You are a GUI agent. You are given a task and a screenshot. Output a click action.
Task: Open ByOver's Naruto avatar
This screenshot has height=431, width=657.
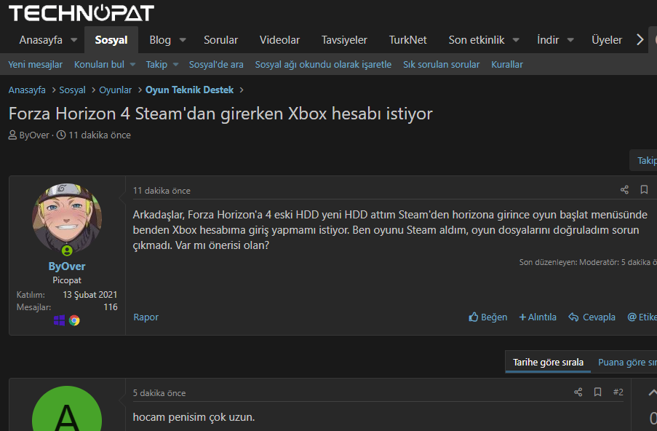point(67,218)
